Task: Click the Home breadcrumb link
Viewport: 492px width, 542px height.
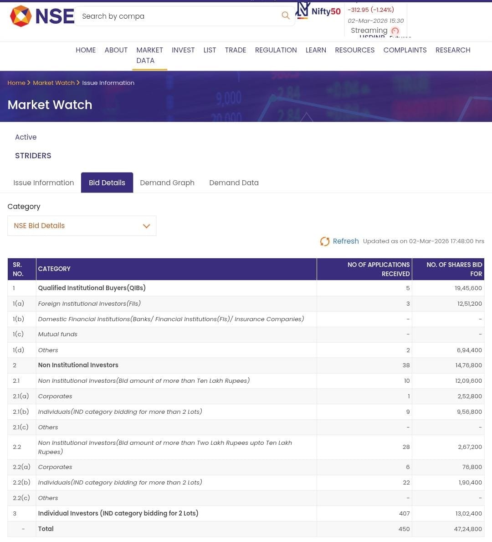Action: click(x=16, y=83)
